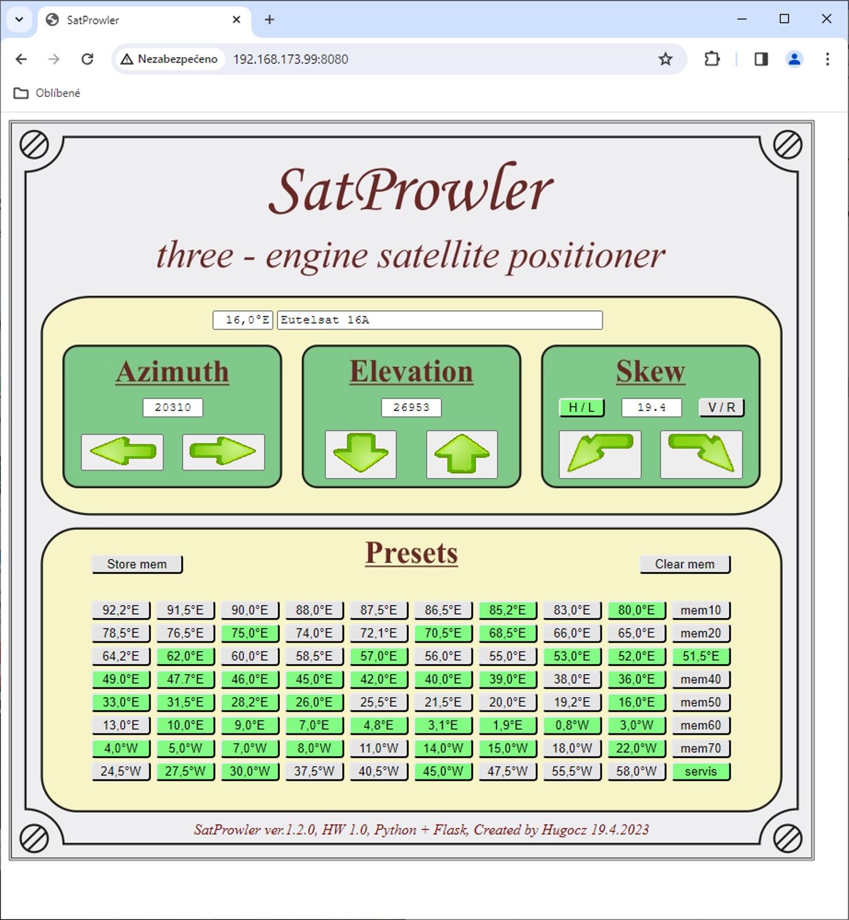Click the elevation value field 26953
Screen dimensions: 849x920
[411, 408]
